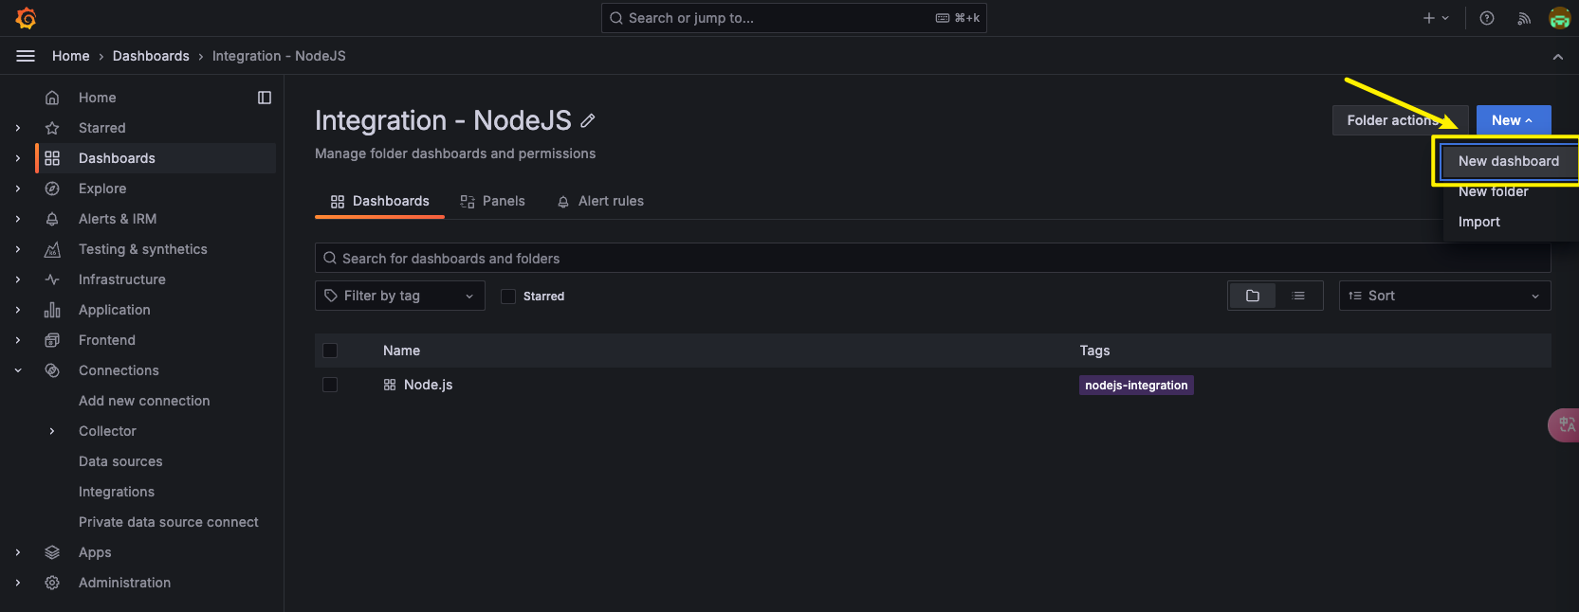
Task: Click the translate floating icon
Action: (1565, 424)
